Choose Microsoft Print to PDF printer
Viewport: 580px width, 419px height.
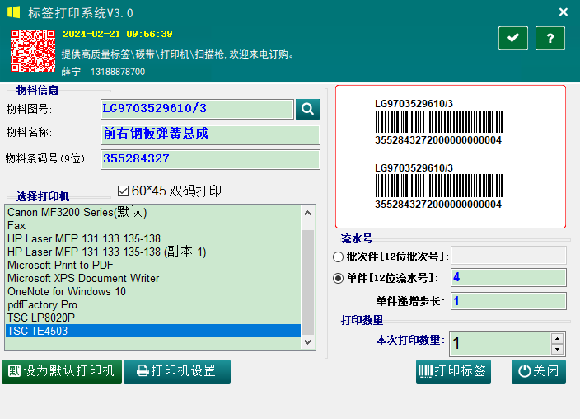click(60, 265)
